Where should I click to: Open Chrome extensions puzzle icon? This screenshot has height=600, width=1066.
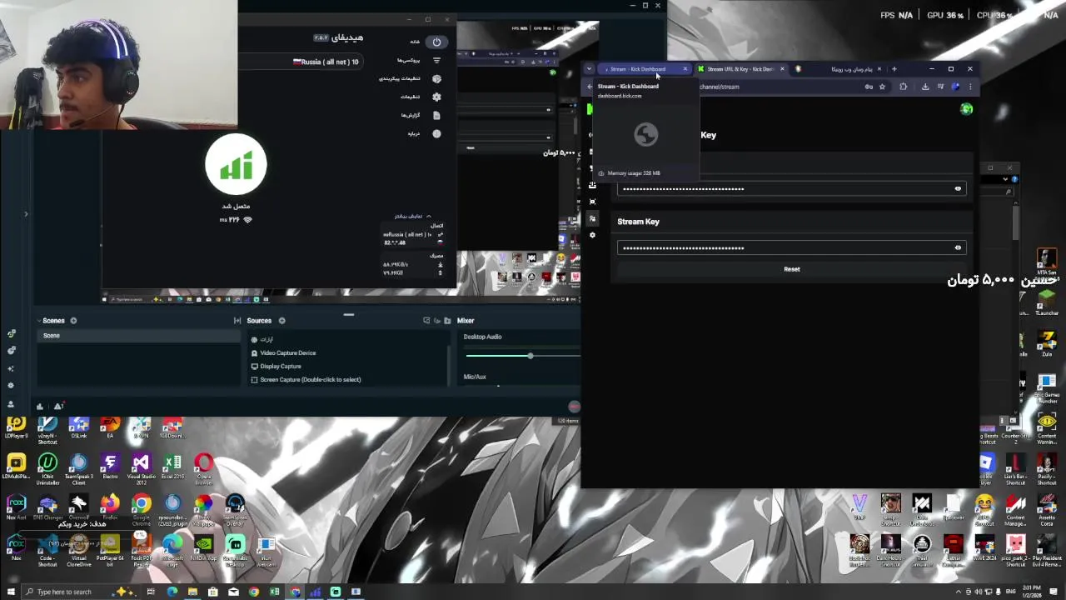coord(904,87)
